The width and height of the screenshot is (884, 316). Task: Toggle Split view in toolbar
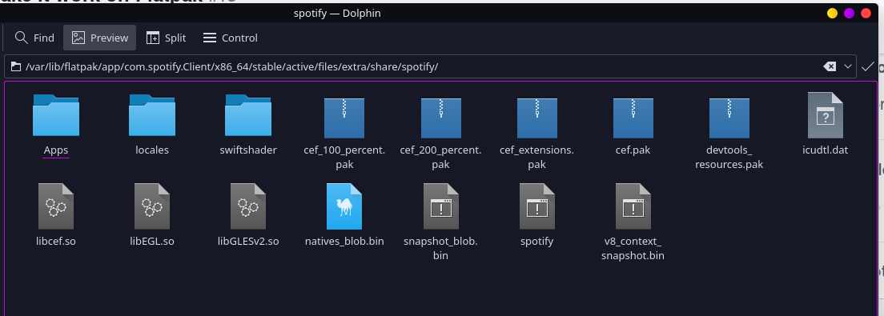(x=166, y=38)
